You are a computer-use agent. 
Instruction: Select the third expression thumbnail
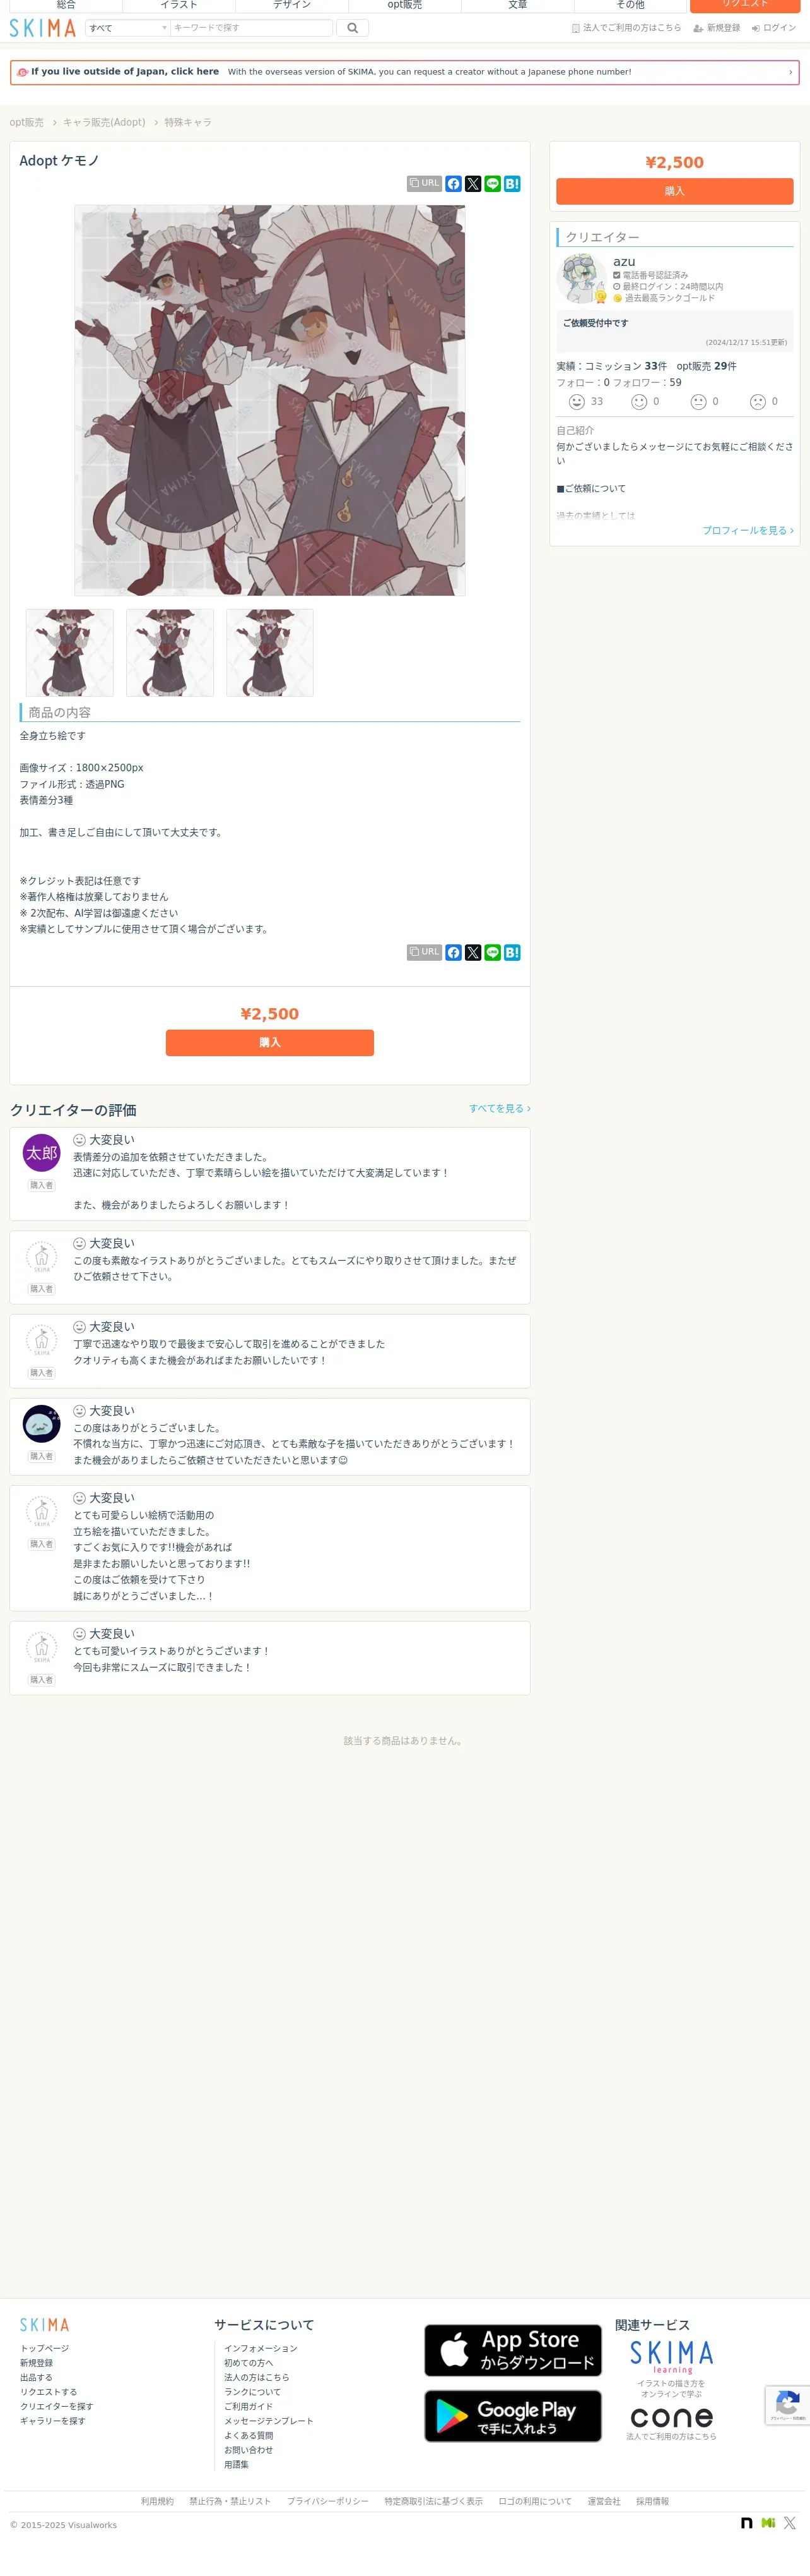coord(269,653)
